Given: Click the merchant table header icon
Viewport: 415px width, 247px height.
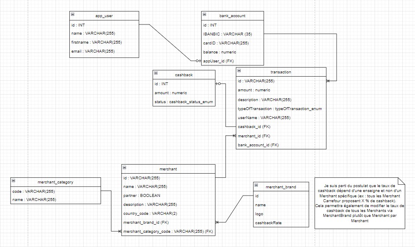Looking at the screenshot, I should 125,168.
